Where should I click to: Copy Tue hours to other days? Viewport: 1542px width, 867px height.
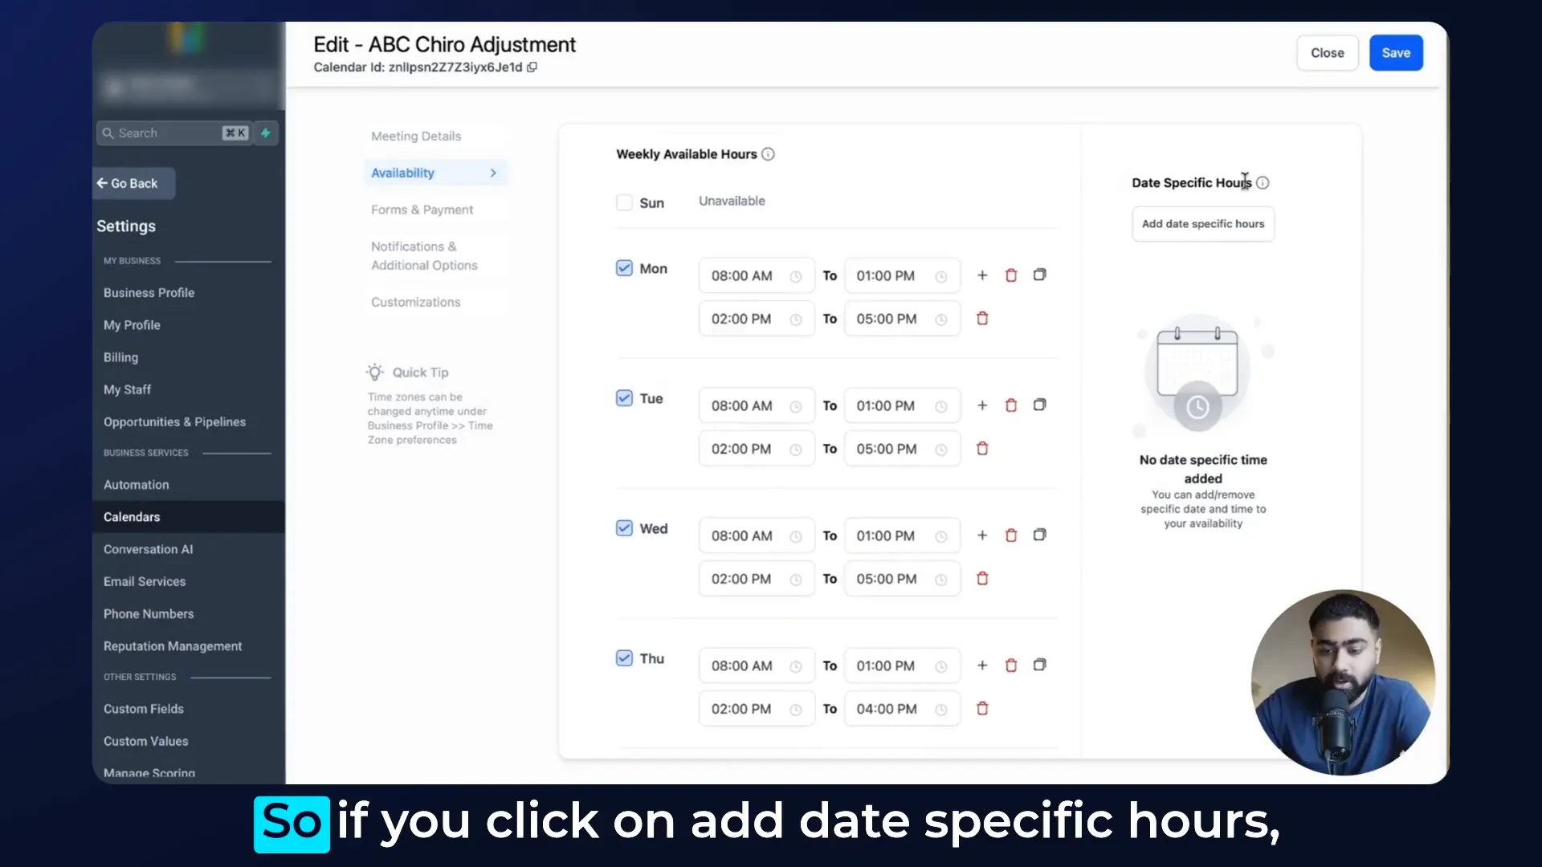pyautogui.click(x=1039, y=405)
